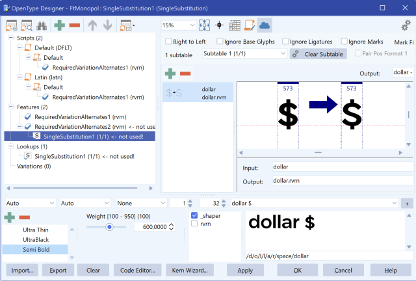416x281 pixels.
Task: Open settings with the gears icon at top right
Action: (x=406, y=25)
